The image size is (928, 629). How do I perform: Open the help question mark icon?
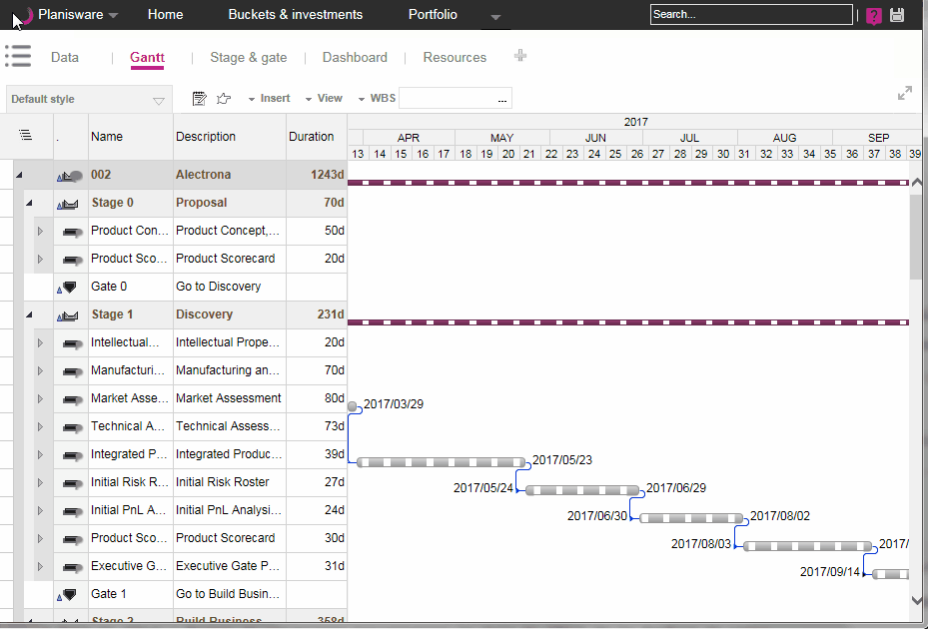(873, 15)
